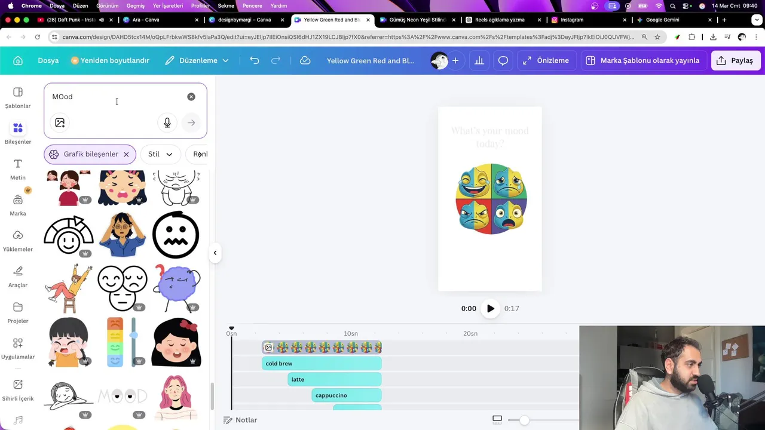Open the Dosya menu
Screen dimensions: 765x430
[48, 60]
